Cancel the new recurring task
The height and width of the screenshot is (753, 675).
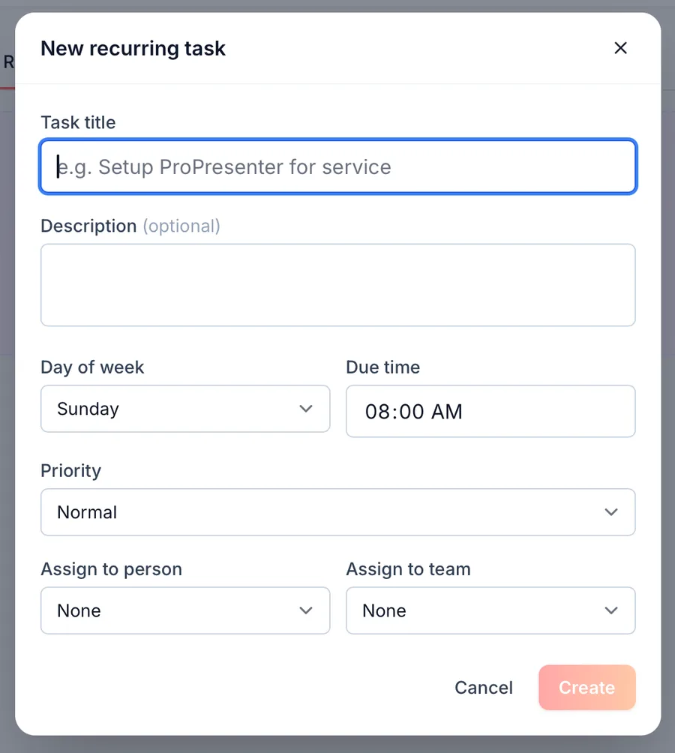click(x=484, y=687)
